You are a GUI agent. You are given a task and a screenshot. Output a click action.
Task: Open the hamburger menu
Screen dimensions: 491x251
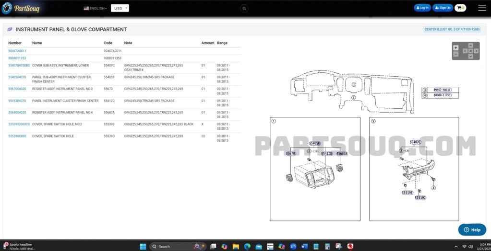click(482, 8)
